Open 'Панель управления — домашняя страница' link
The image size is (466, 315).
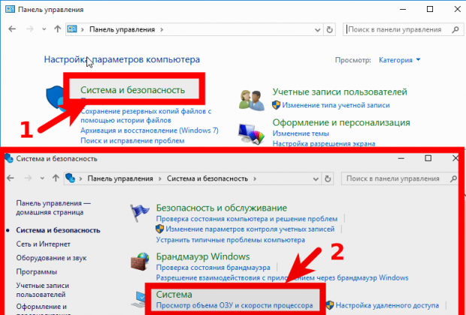pos(53,207)
